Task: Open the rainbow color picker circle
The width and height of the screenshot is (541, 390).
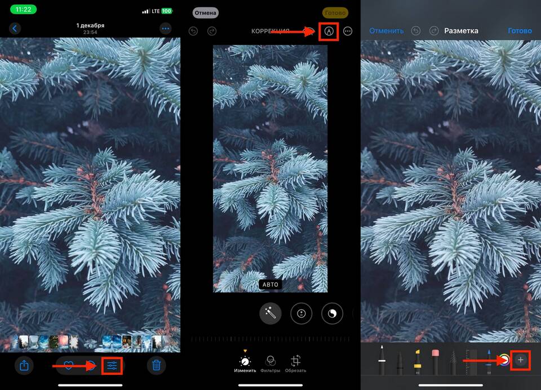Action: [503, 359]
